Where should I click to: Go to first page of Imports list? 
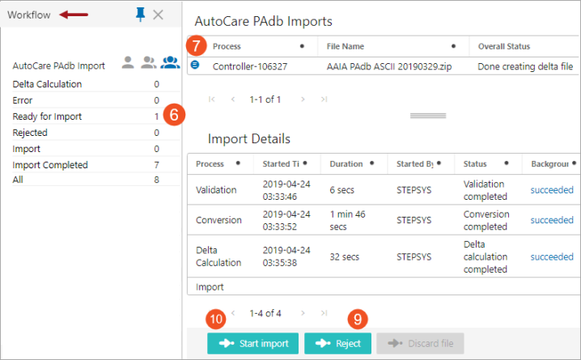click(211, 100)
